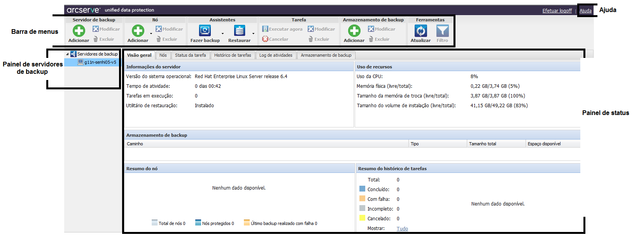Click Executar agora in the Tarefa group
The image size is (634, 237).
282,29
